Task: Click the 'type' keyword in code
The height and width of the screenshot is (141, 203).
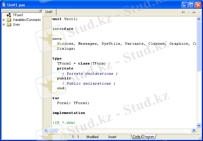Action: (57, 59)
